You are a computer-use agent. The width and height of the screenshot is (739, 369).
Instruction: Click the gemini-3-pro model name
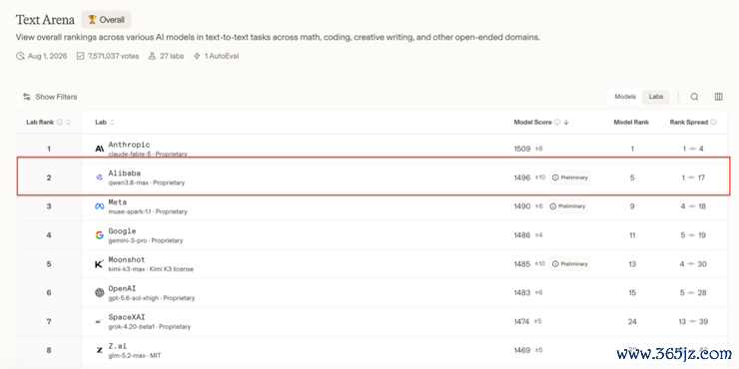(127, 240)
